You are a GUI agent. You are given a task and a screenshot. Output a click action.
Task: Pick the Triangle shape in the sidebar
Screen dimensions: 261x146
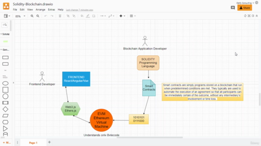(x=5, y=129)
